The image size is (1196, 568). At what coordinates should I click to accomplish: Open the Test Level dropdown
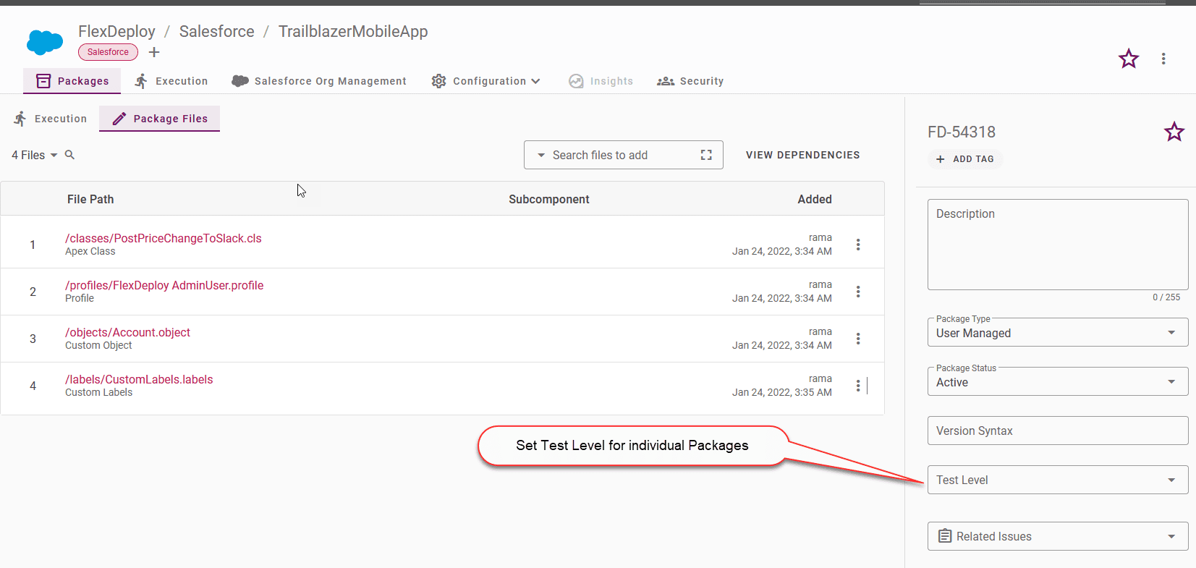point(1058,480)
